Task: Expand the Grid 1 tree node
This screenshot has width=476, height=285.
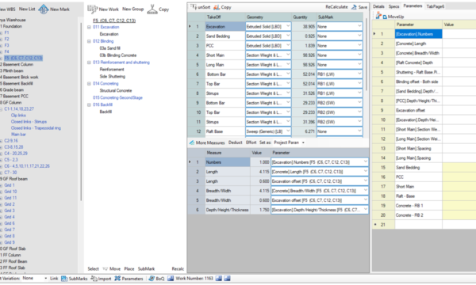Action: (x=1, y=185)
